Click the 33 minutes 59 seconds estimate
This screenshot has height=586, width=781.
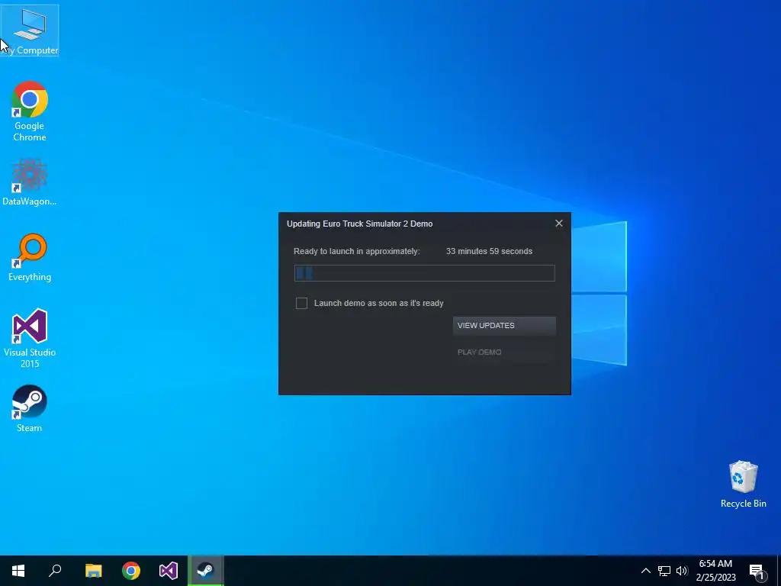coord(489,251)
